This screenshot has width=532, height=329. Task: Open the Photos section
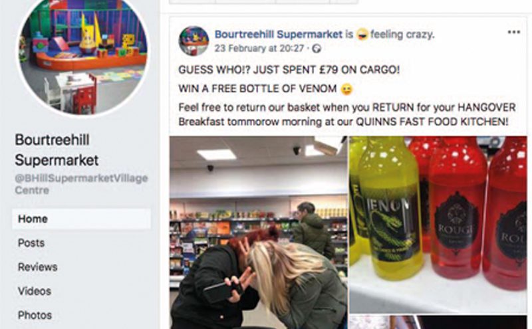pos(35,315)
